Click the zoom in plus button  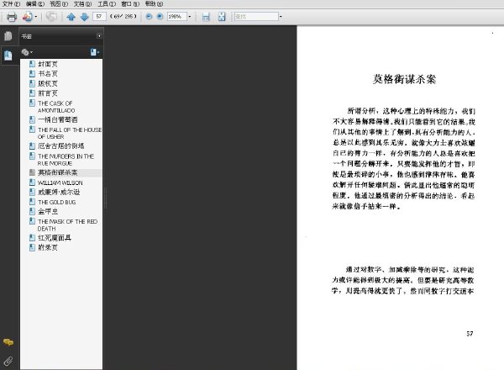point(160,17)
